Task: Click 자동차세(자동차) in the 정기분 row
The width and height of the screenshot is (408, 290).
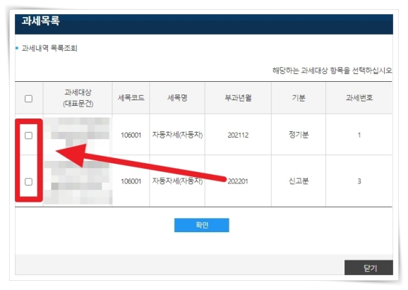Action: coord(177,135)
